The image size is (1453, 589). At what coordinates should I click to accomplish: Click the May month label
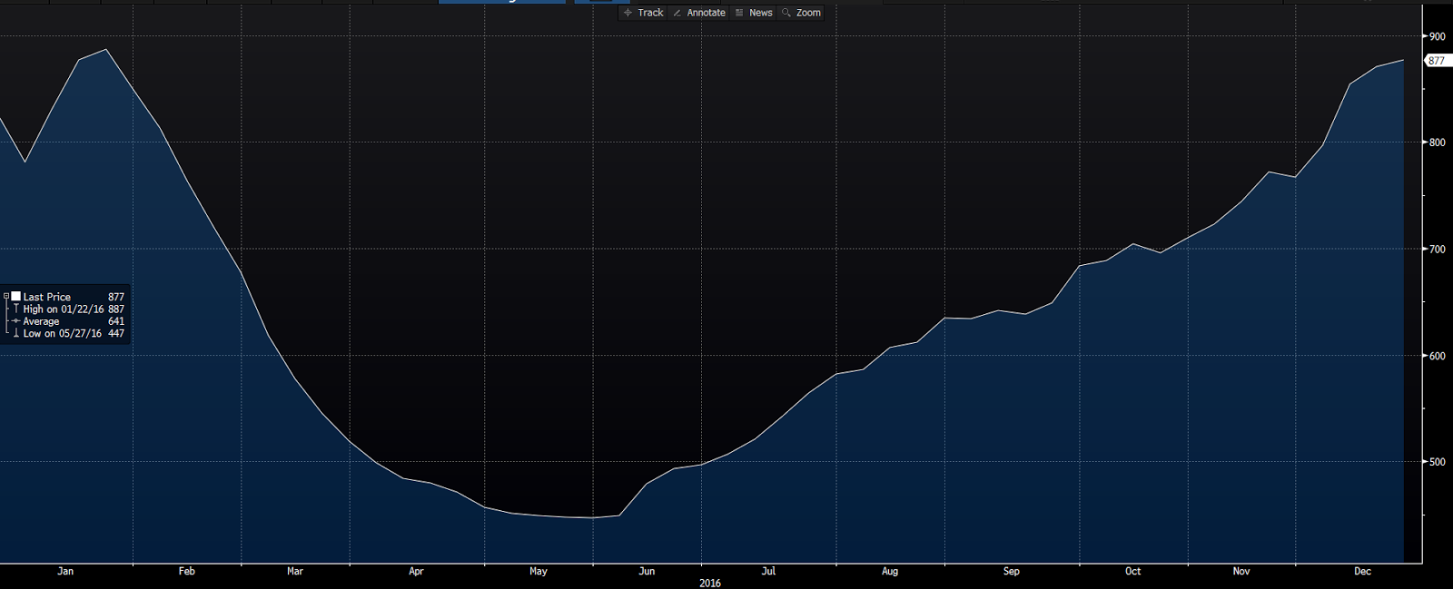point(539,571)
